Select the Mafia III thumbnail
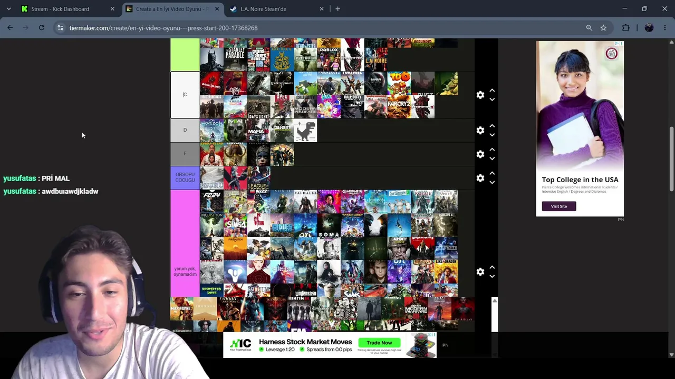The image size is (675, 379). [258, 131]
